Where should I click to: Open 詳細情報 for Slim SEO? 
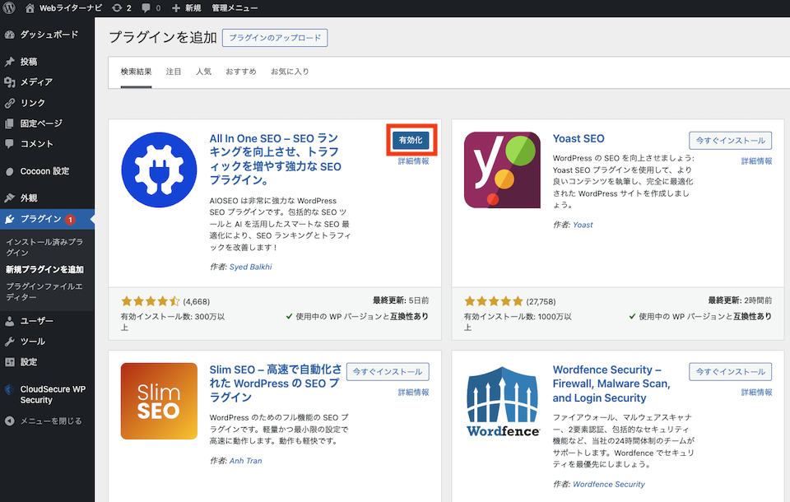coord(414,392)
